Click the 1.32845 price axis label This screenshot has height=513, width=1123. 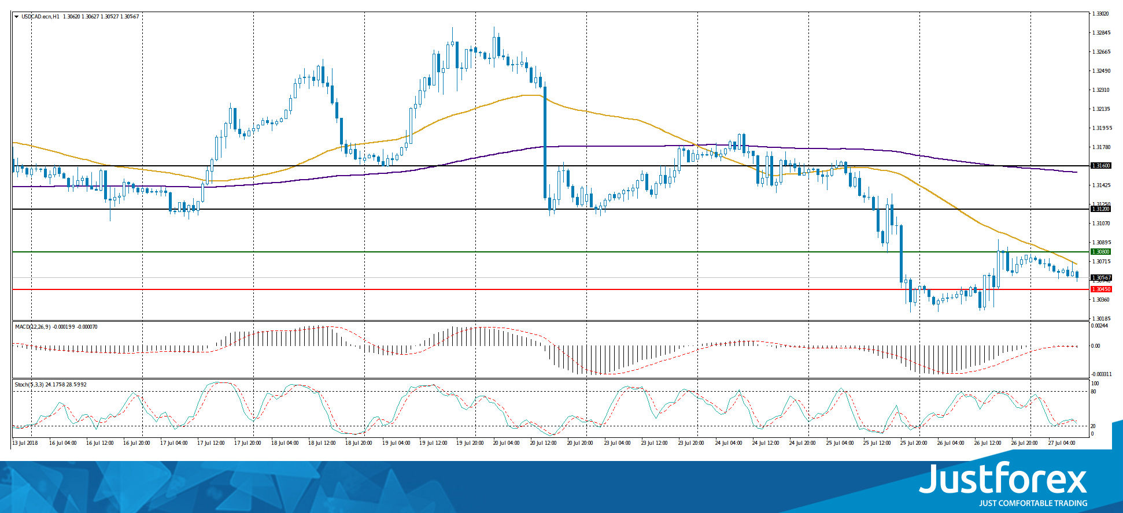[x=1101, y=33]
